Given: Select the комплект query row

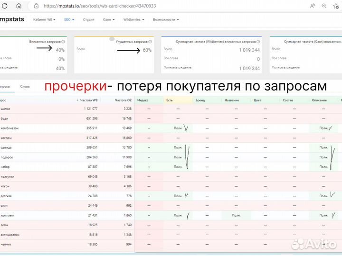Looking at the screenshot, I should pyautogui.click(x=171, y=215).
